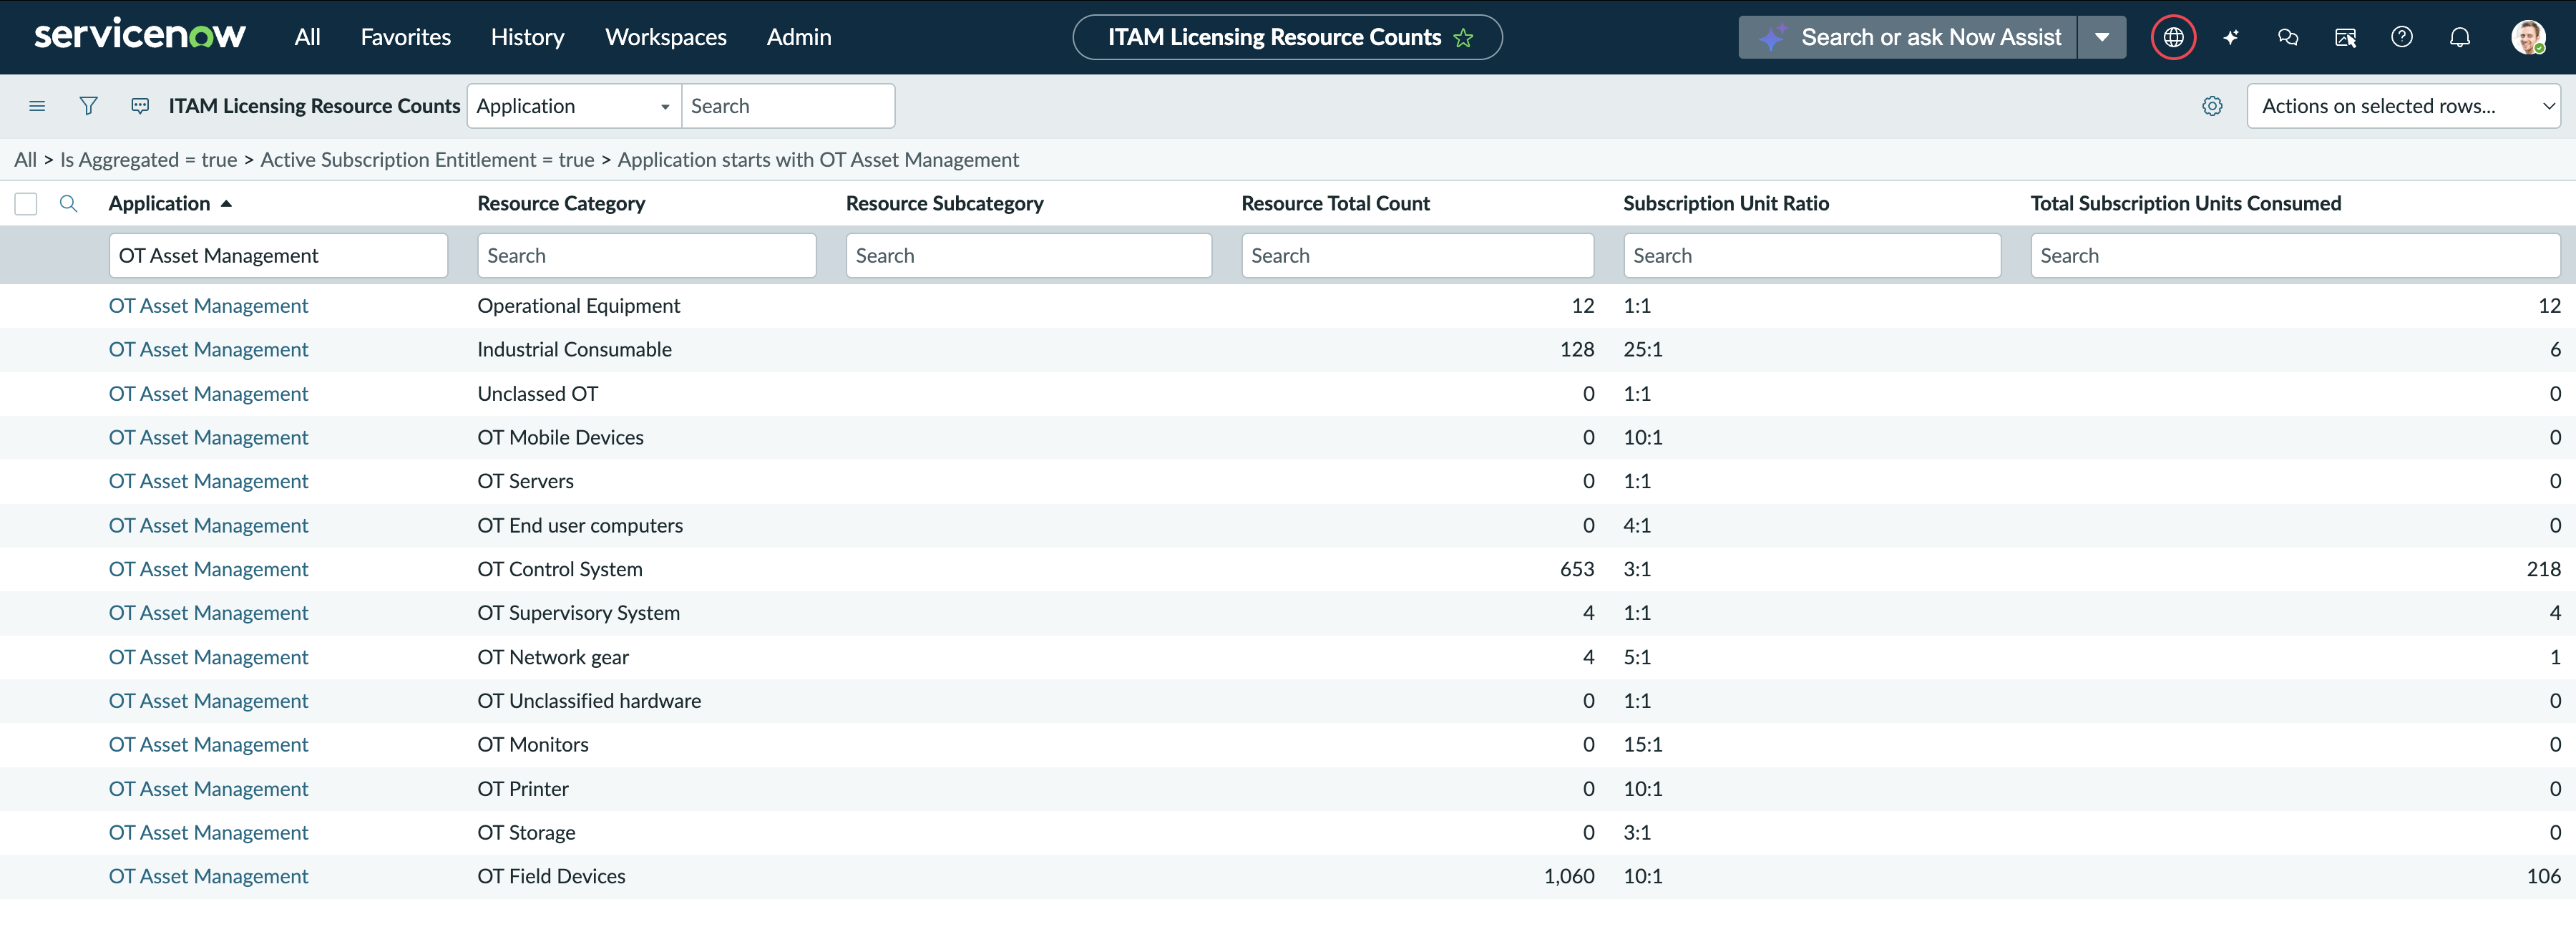Sort by Resource Category column header
Viewport: 2576px width, 932px height.
coord(561,204)
